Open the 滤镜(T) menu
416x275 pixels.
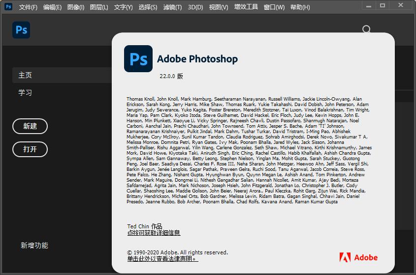[x=172, y=7]
